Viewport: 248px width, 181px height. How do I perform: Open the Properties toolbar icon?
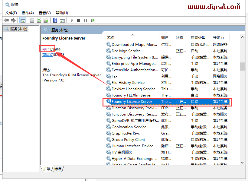point(32,20)
